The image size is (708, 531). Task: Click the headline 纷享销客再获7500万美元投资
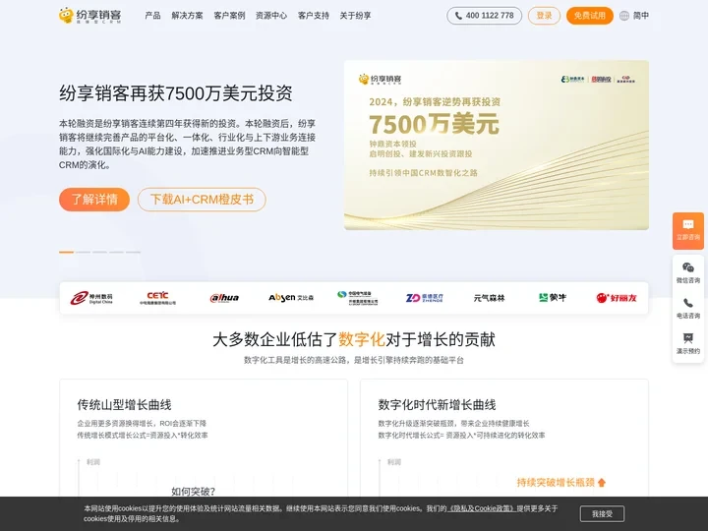point(176,93)
